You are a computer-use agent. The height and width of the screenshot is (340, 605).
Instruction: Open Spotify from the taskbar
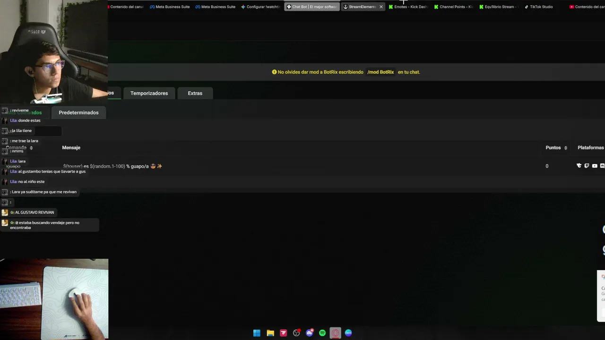point(322,333)
